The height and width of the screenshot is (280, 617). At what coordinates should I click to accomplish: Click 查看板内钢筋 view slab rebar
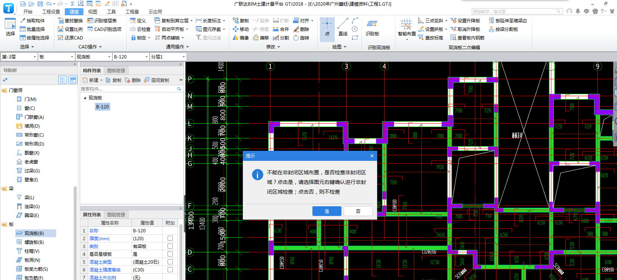tap(467, 38)
